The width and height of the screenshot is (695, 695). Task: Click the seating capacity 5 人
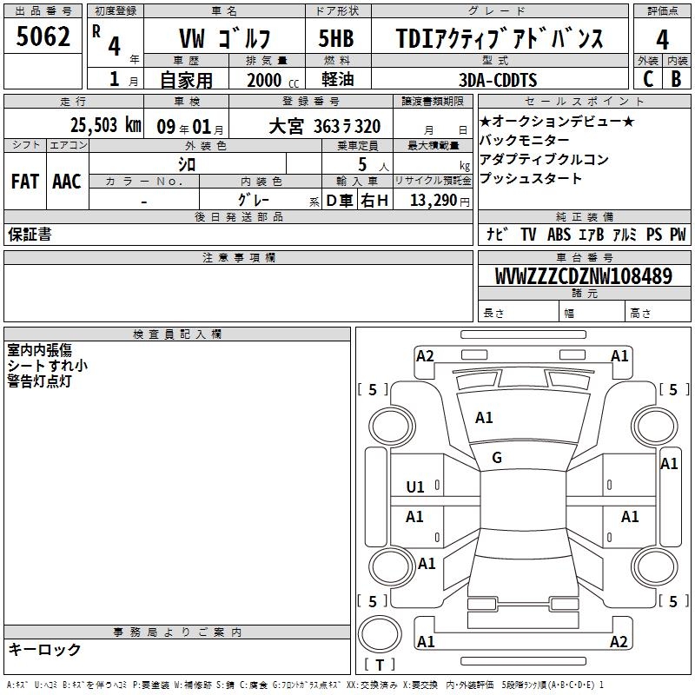pos(374,165)
